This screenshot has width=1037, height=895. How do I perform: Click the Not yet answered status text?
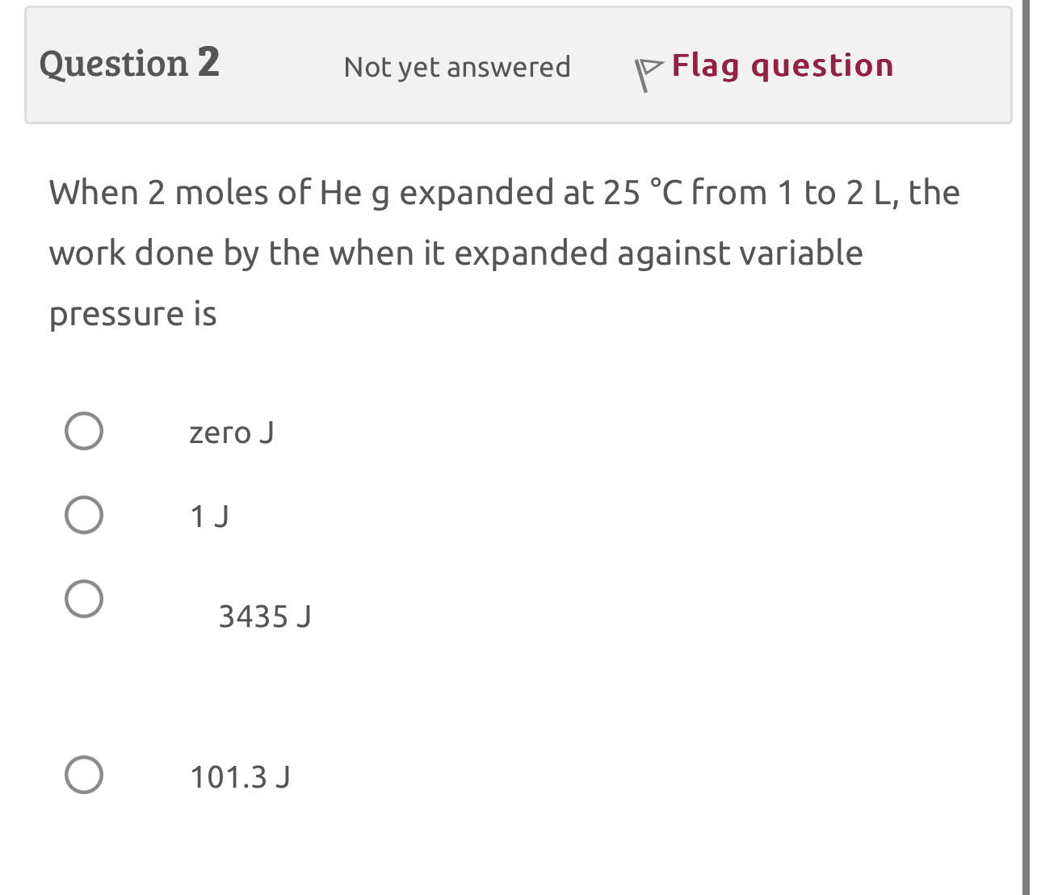tap(457, 67)
